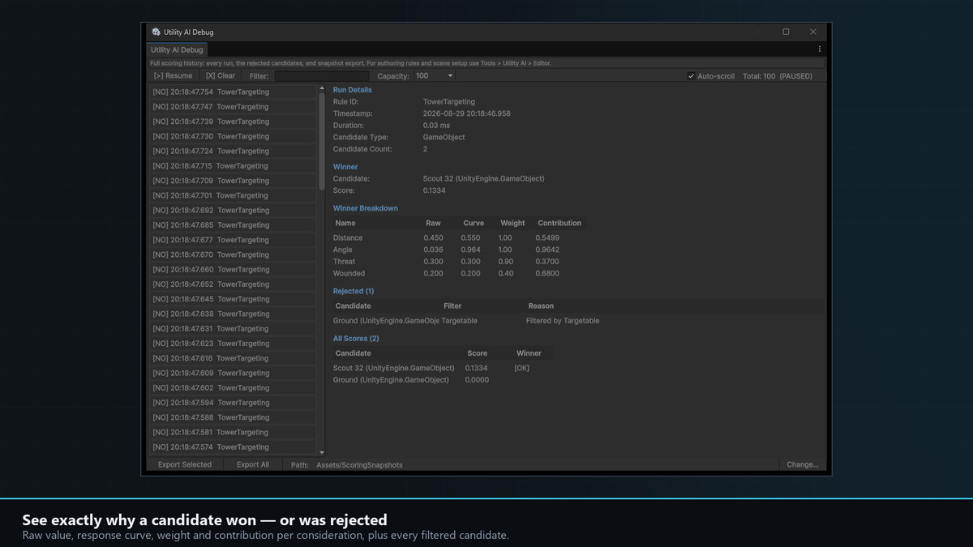
Task: Select run entry 20:18:47.652 TowerTargeting
Action: pos(233,284)
